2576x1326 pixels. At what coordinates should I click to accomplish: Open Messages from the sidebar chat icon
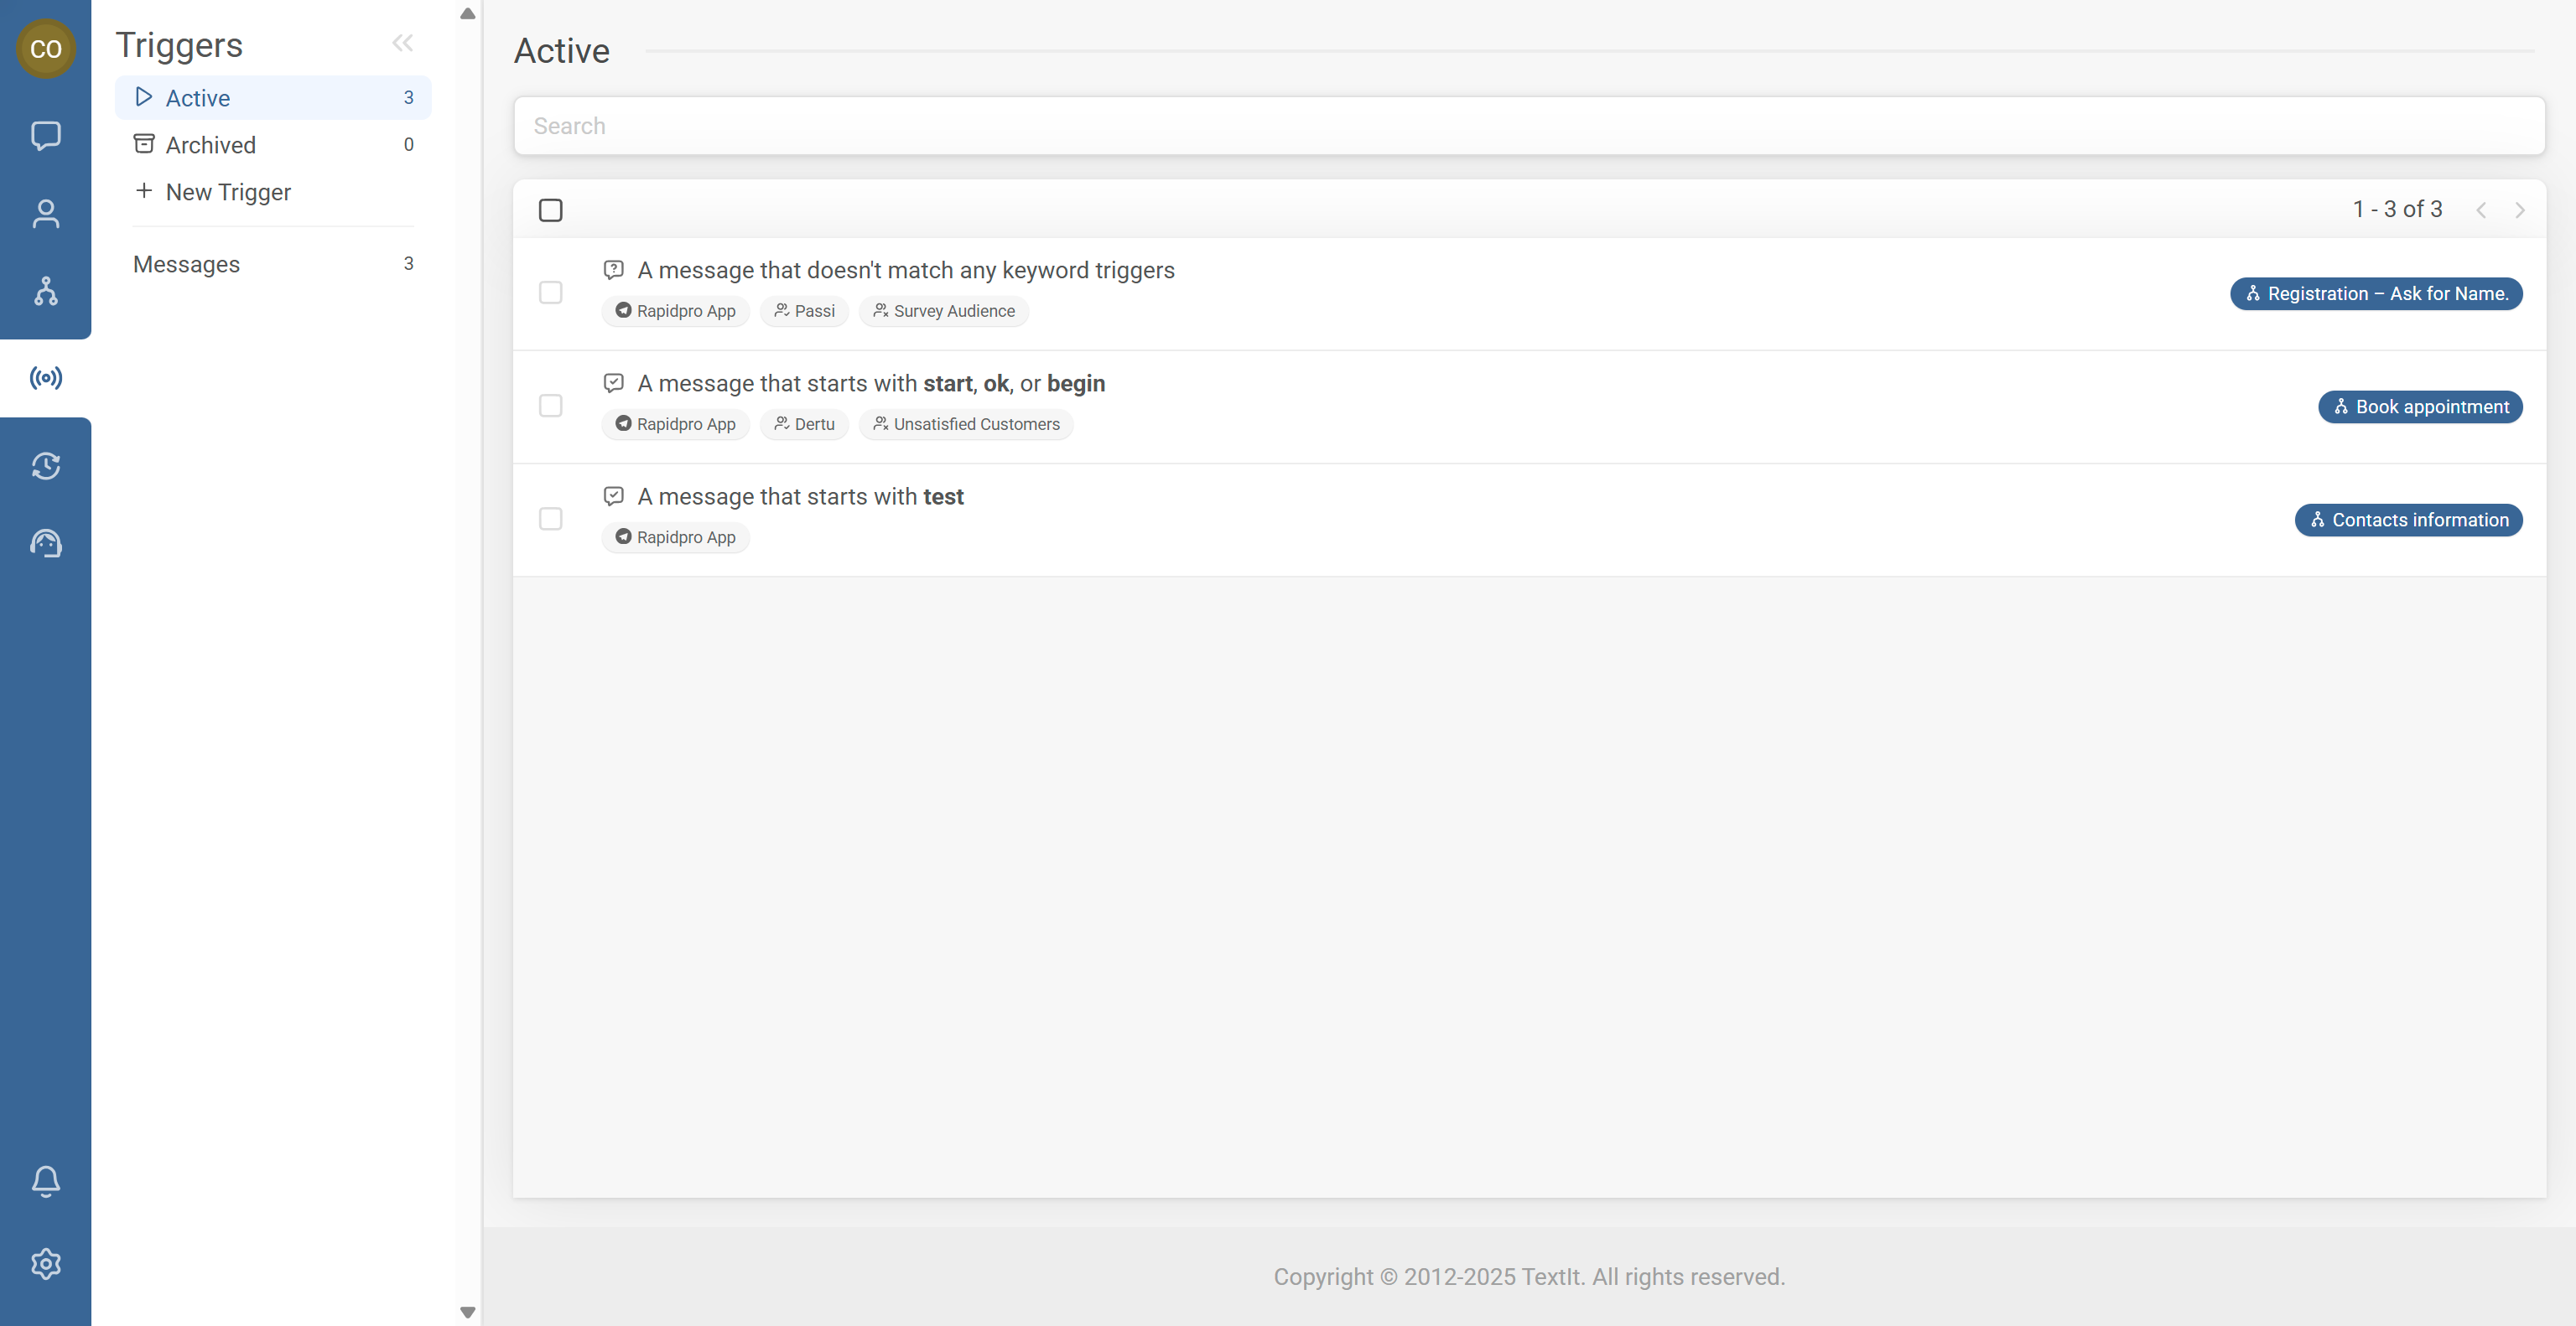click(45, 136)
